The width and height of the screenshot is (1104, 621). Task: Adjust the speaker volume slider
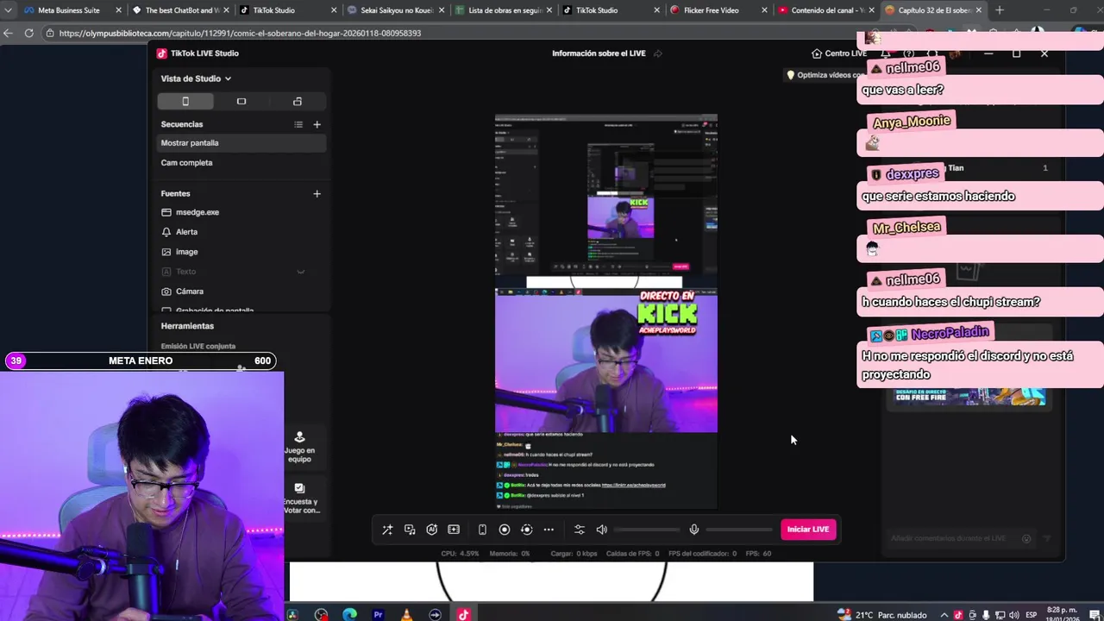(647, 530)
